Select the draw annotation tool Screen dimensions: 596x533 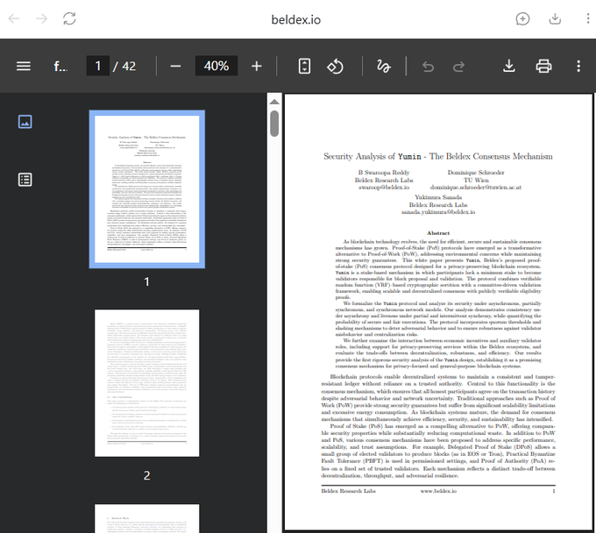383,66
